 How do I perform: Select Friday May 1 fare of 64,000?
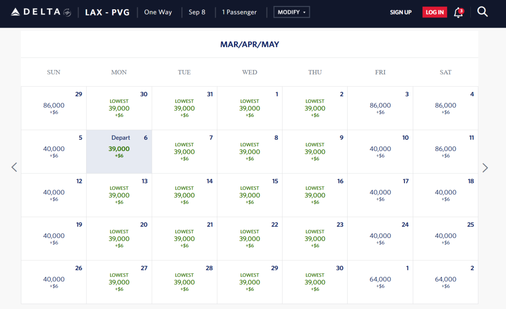[380, 282]
